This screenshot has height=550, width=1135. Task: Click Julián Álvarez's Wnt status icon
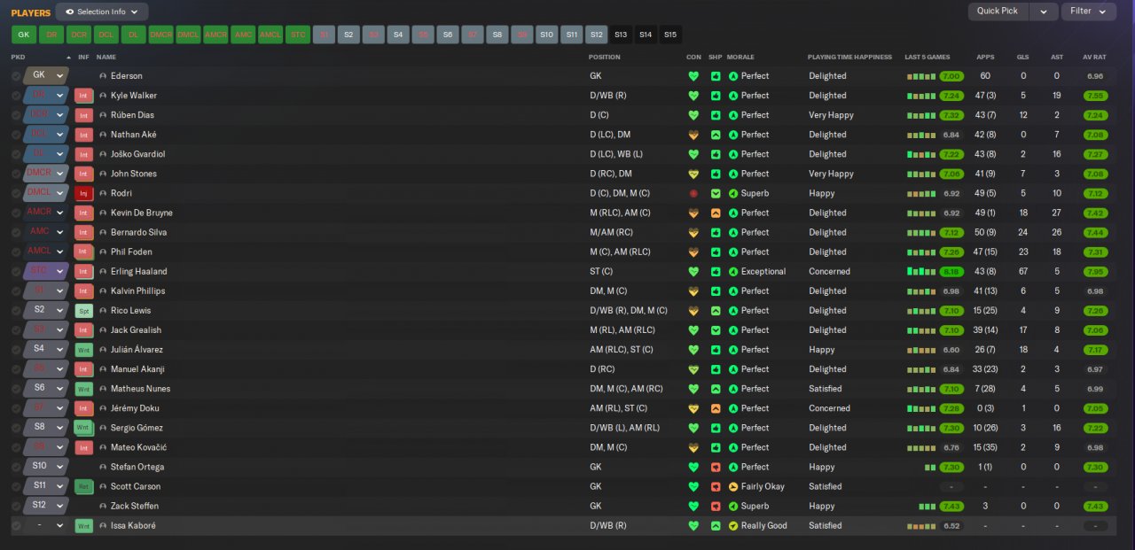[84, 350]
